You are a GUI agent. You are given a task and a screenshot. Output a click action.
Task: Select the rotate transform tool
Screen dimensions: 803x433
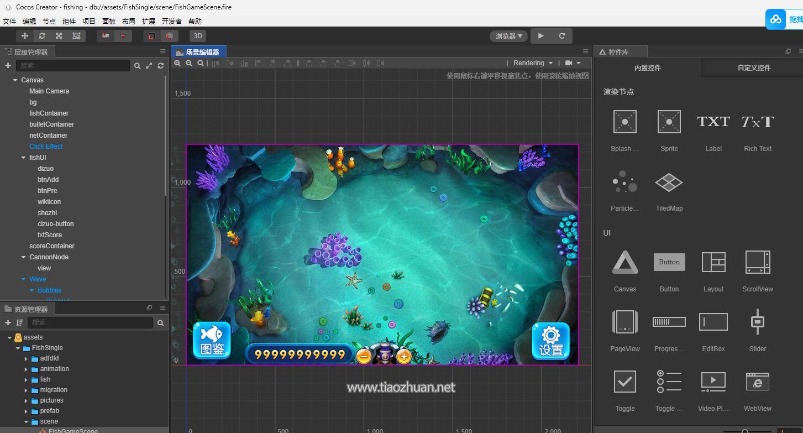[x=41, y=36]
